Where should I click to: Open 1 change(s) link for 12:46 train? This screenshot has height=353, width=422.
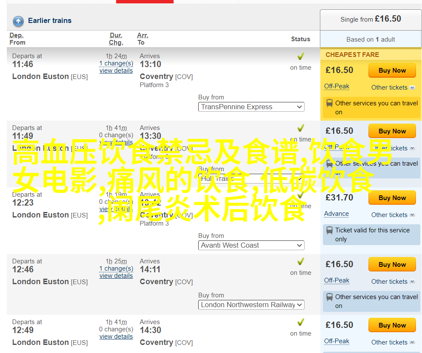pyautogui.click(x=116, y=268)
